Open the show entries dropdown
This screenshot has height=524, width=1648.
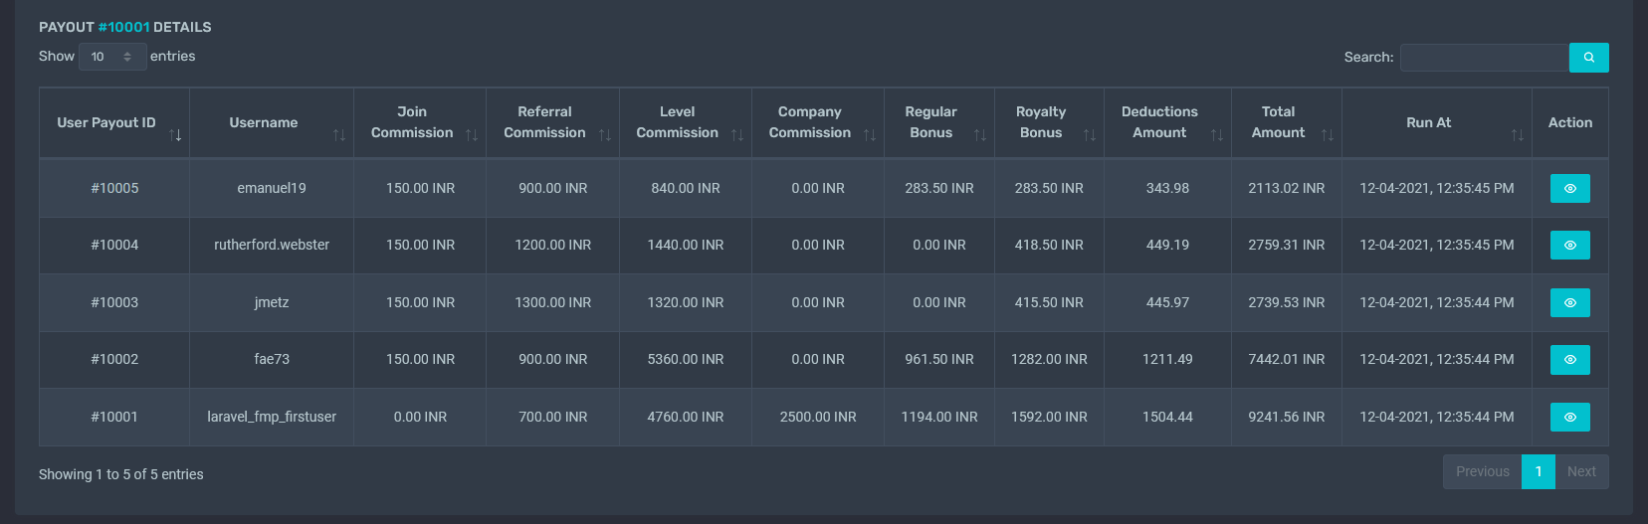pos(111,57)
